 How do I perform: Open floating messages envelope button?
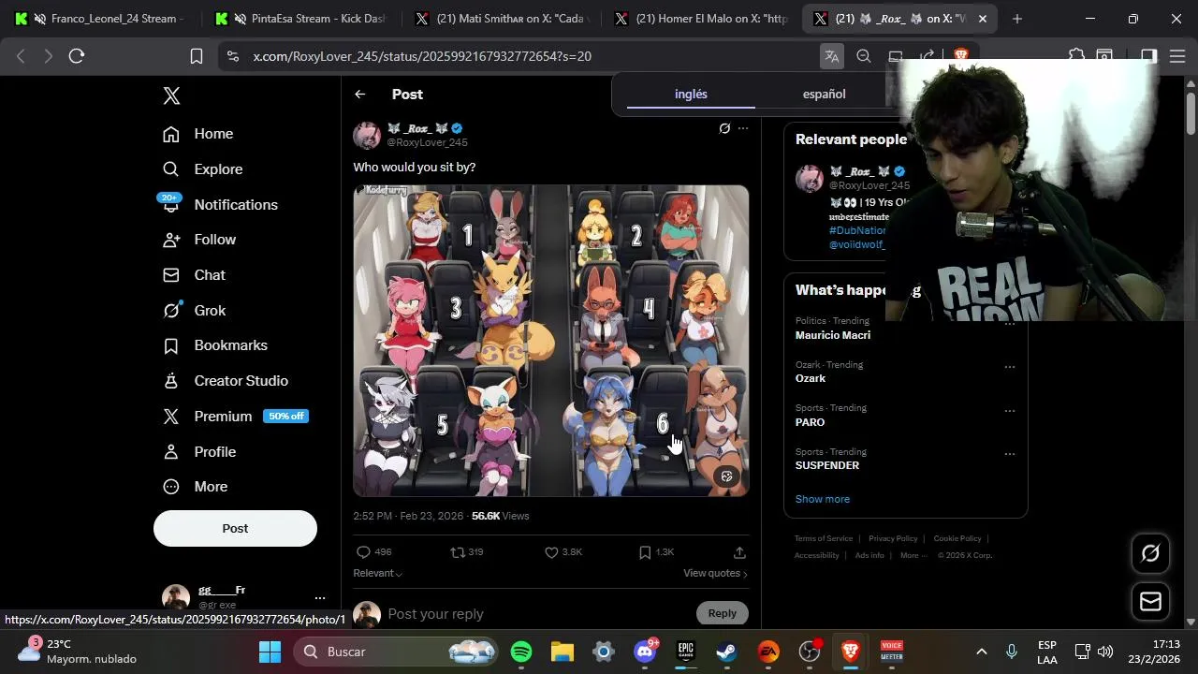(x=1150, y=601)
